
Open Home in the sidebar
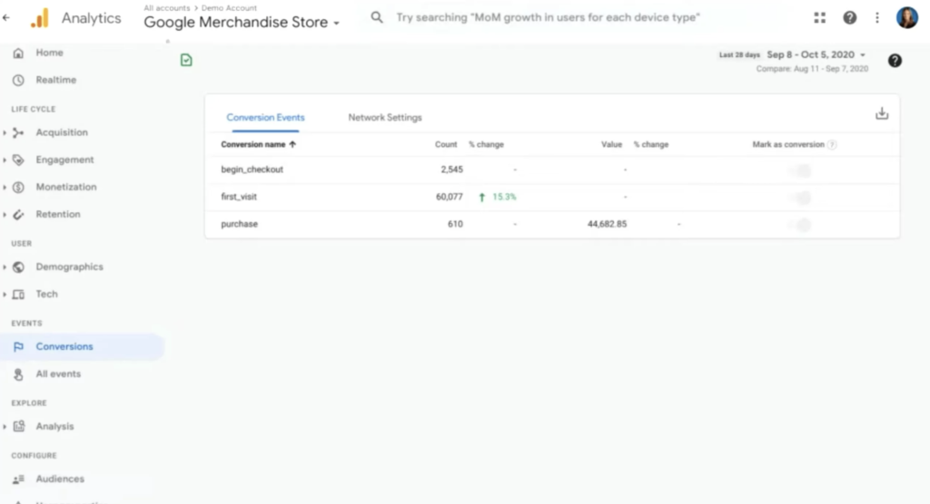point(49,53)
